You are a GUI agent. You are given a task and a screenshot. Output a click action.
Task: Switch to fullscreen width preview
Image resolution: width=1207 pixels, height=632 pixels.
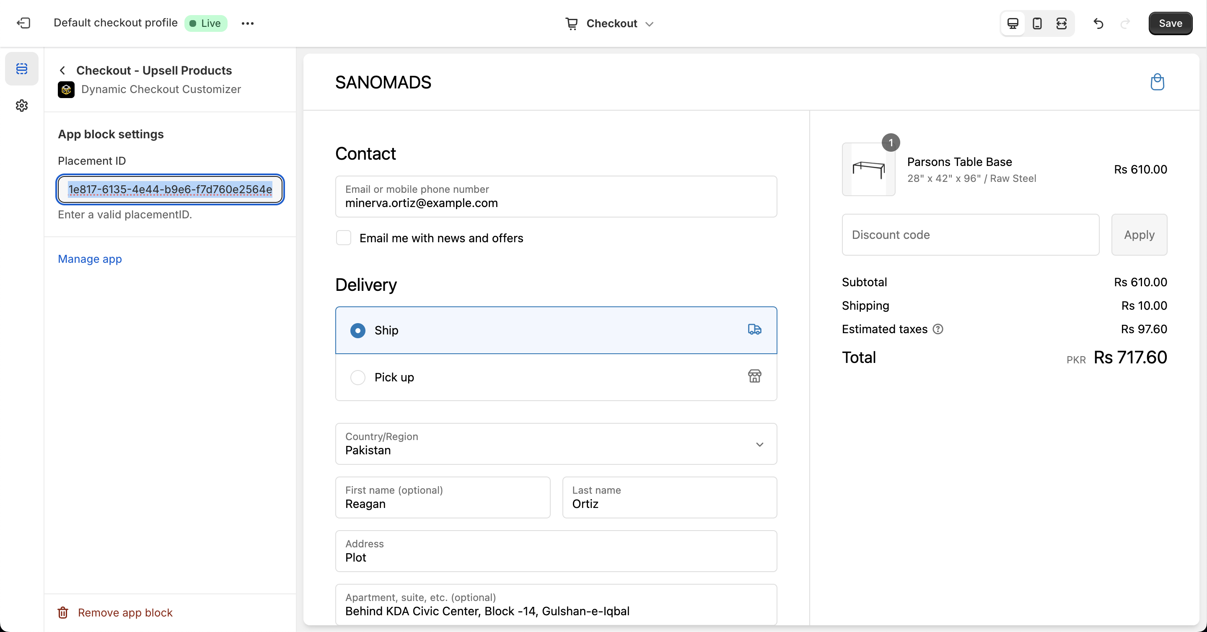click(1061, 23)
